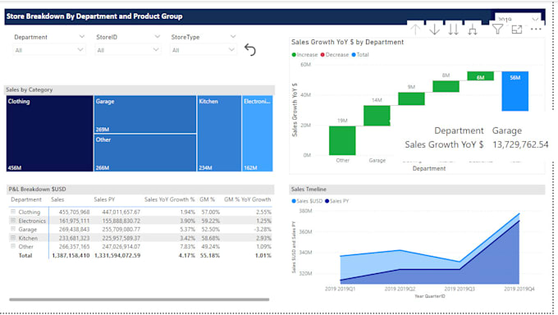The height and width of the screenshot is (315, 558).
Task: Open the Department All dropdown
Action: (x=48, y=50)
